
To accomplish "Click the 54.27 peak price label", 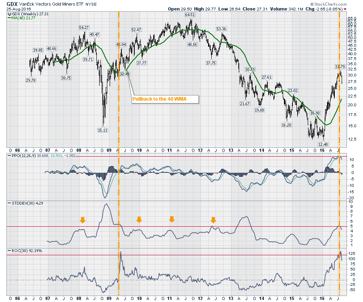I will (x=83, y=28).
